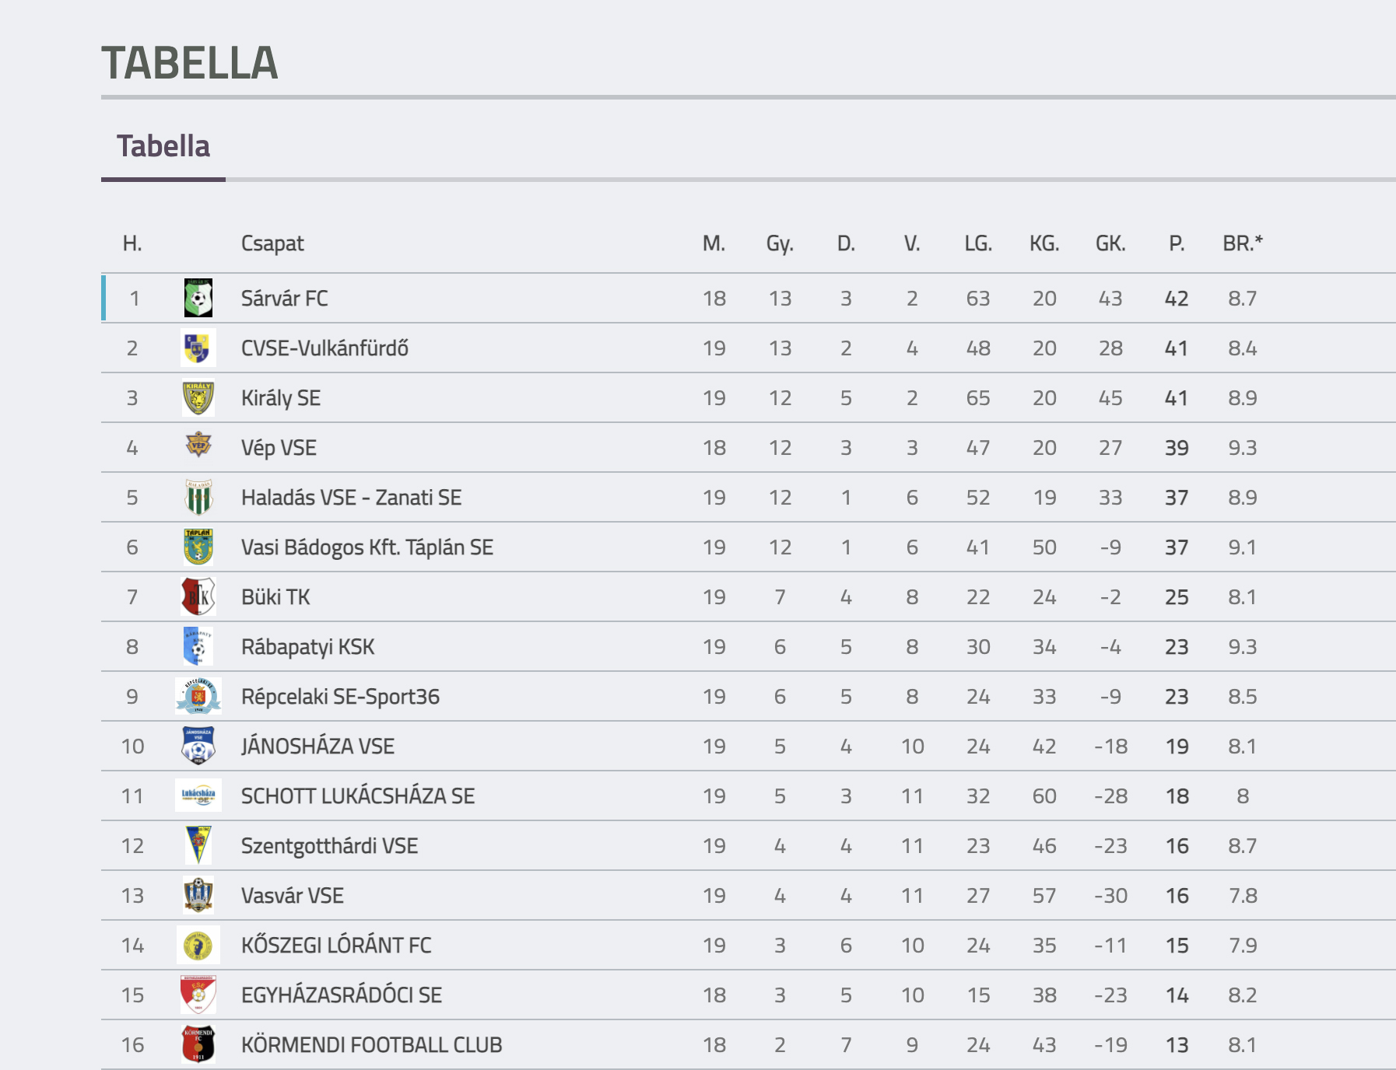Click the Körmendi Football Club badge

click(198, 1044)
